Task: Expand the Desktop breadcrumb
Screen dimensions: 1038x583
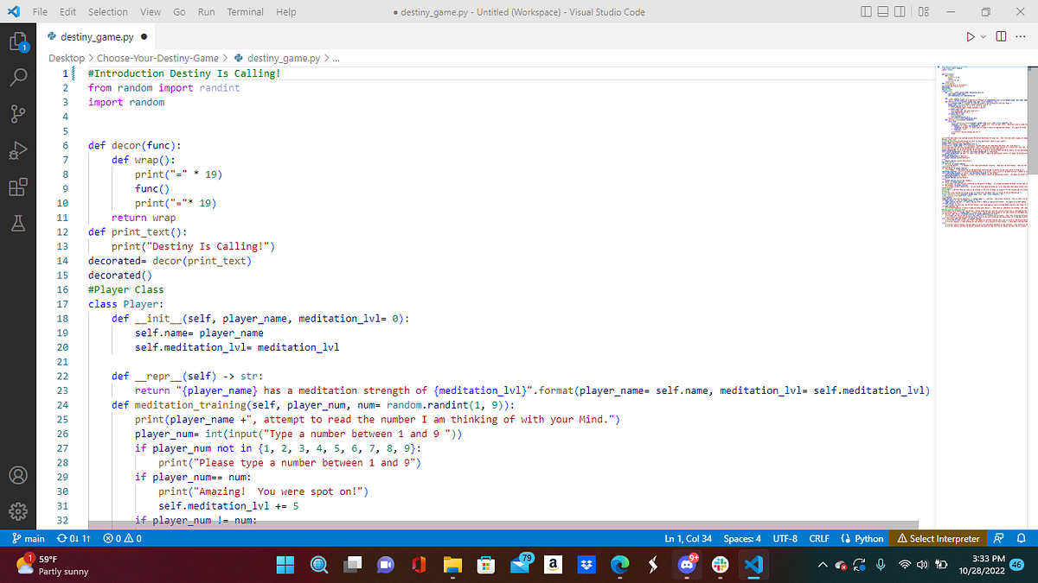Action: [67, 58]
